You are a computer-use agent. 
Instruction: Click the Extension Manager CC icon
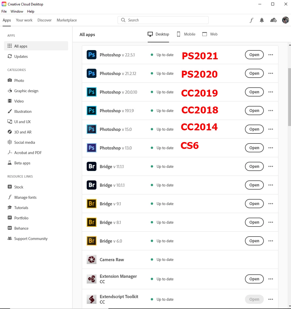(92, 279)
